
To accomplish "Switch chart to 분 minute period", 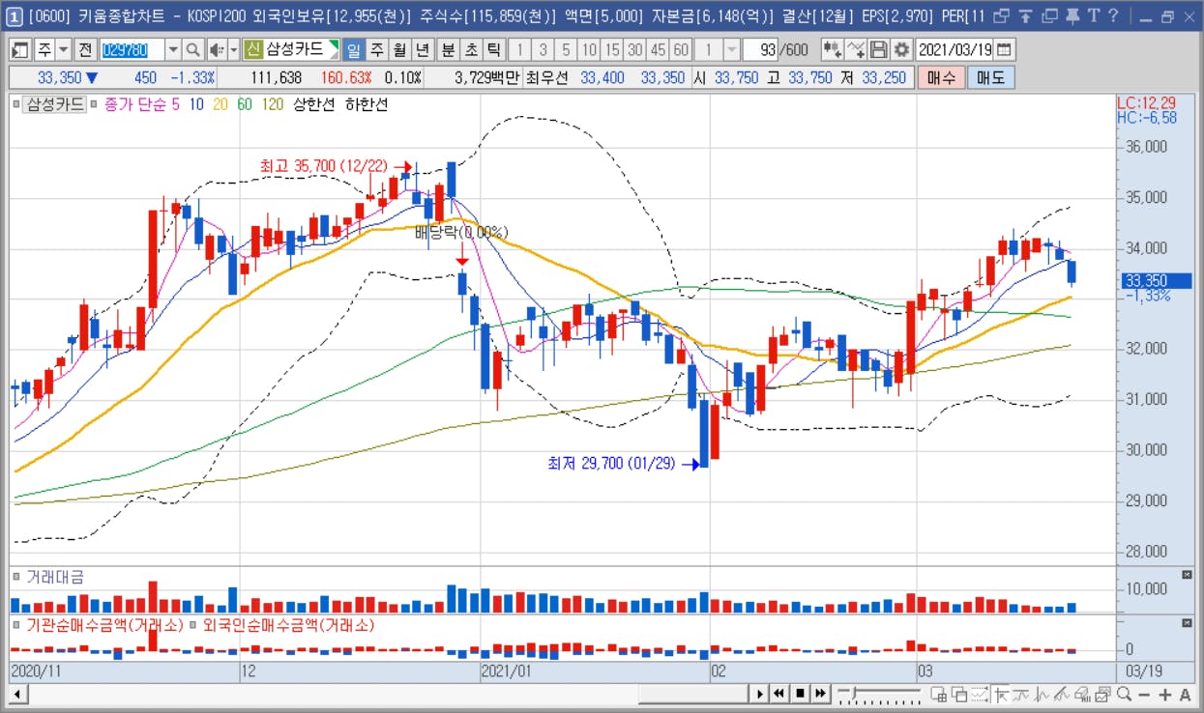I will (448, 49).
